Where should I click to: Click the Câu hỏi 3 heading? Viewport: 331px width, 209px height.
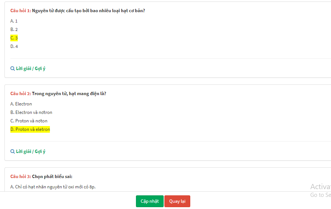[21, 177]
